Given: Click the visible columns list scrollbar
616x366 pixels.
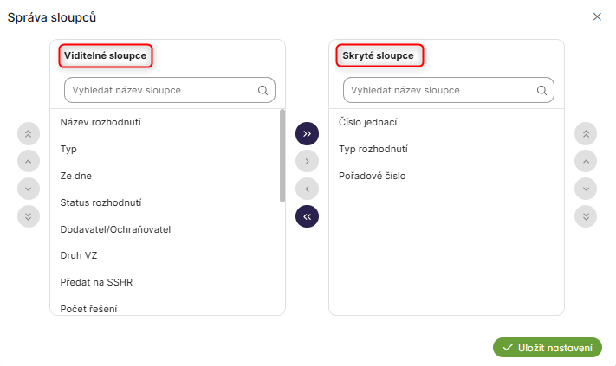Looking at the screenshot, I should click(x=282, y=156).
